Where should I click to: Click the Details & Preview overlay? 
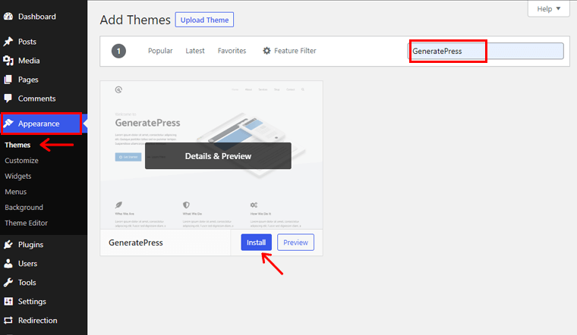pos(218,156)
